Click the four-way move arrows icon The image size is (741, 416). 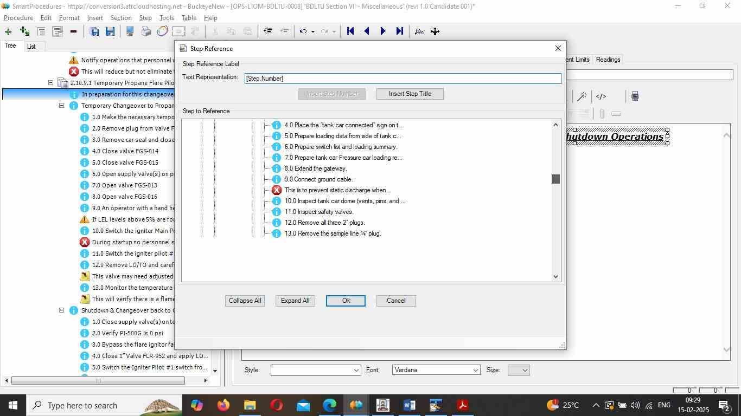point(435,31)
